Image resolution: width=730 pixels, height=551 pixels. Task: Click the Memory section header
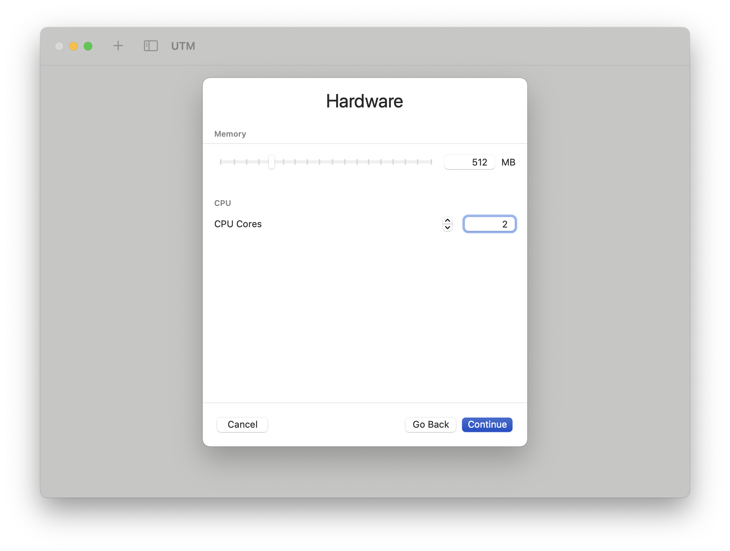[230, 134]
